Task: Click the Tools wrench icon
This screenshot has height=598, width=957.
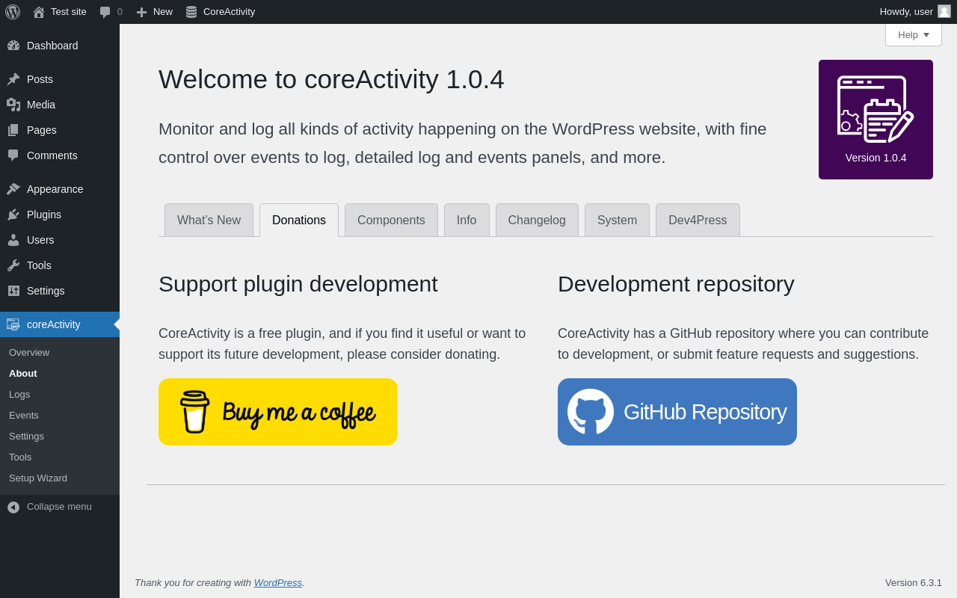Action: tap(13, 265)
